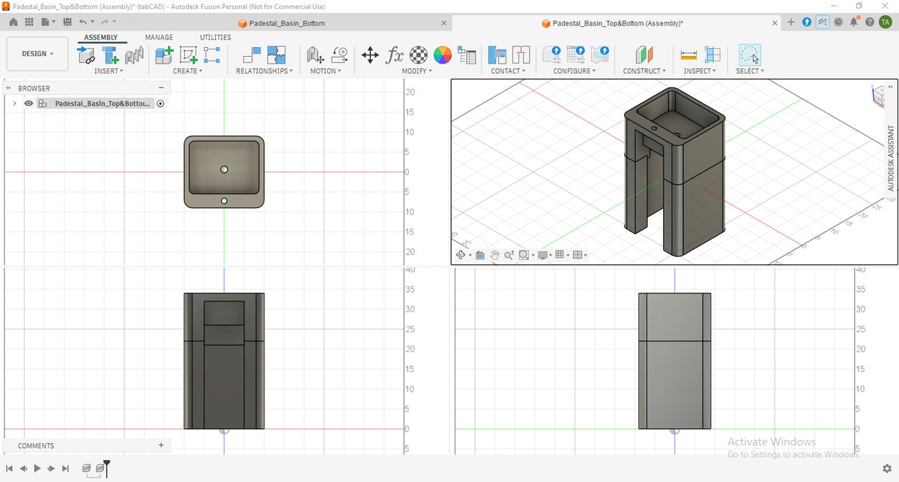Open the Move/Copy arrows tool
This screenshot has height=482, width=899.
370,55
